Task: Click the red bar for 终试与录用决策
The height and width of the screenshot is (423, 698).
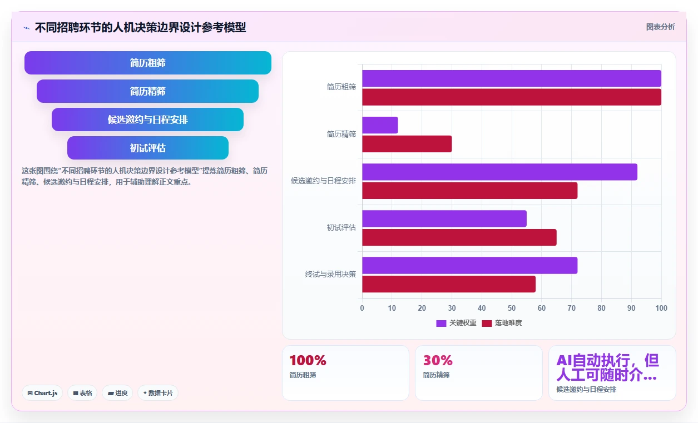Action: (449, 284)
